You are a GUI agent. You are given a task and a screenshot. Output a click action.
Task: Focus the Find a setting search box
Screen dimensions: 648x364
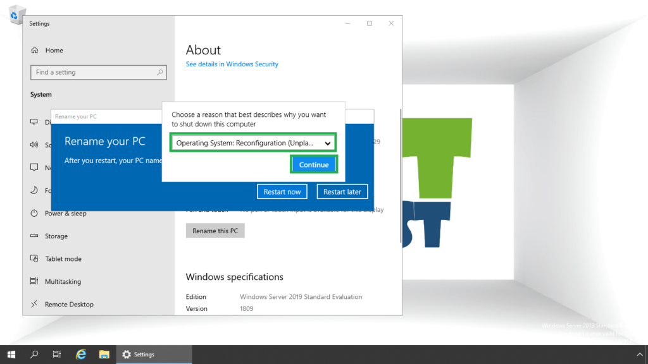point(98,72)
